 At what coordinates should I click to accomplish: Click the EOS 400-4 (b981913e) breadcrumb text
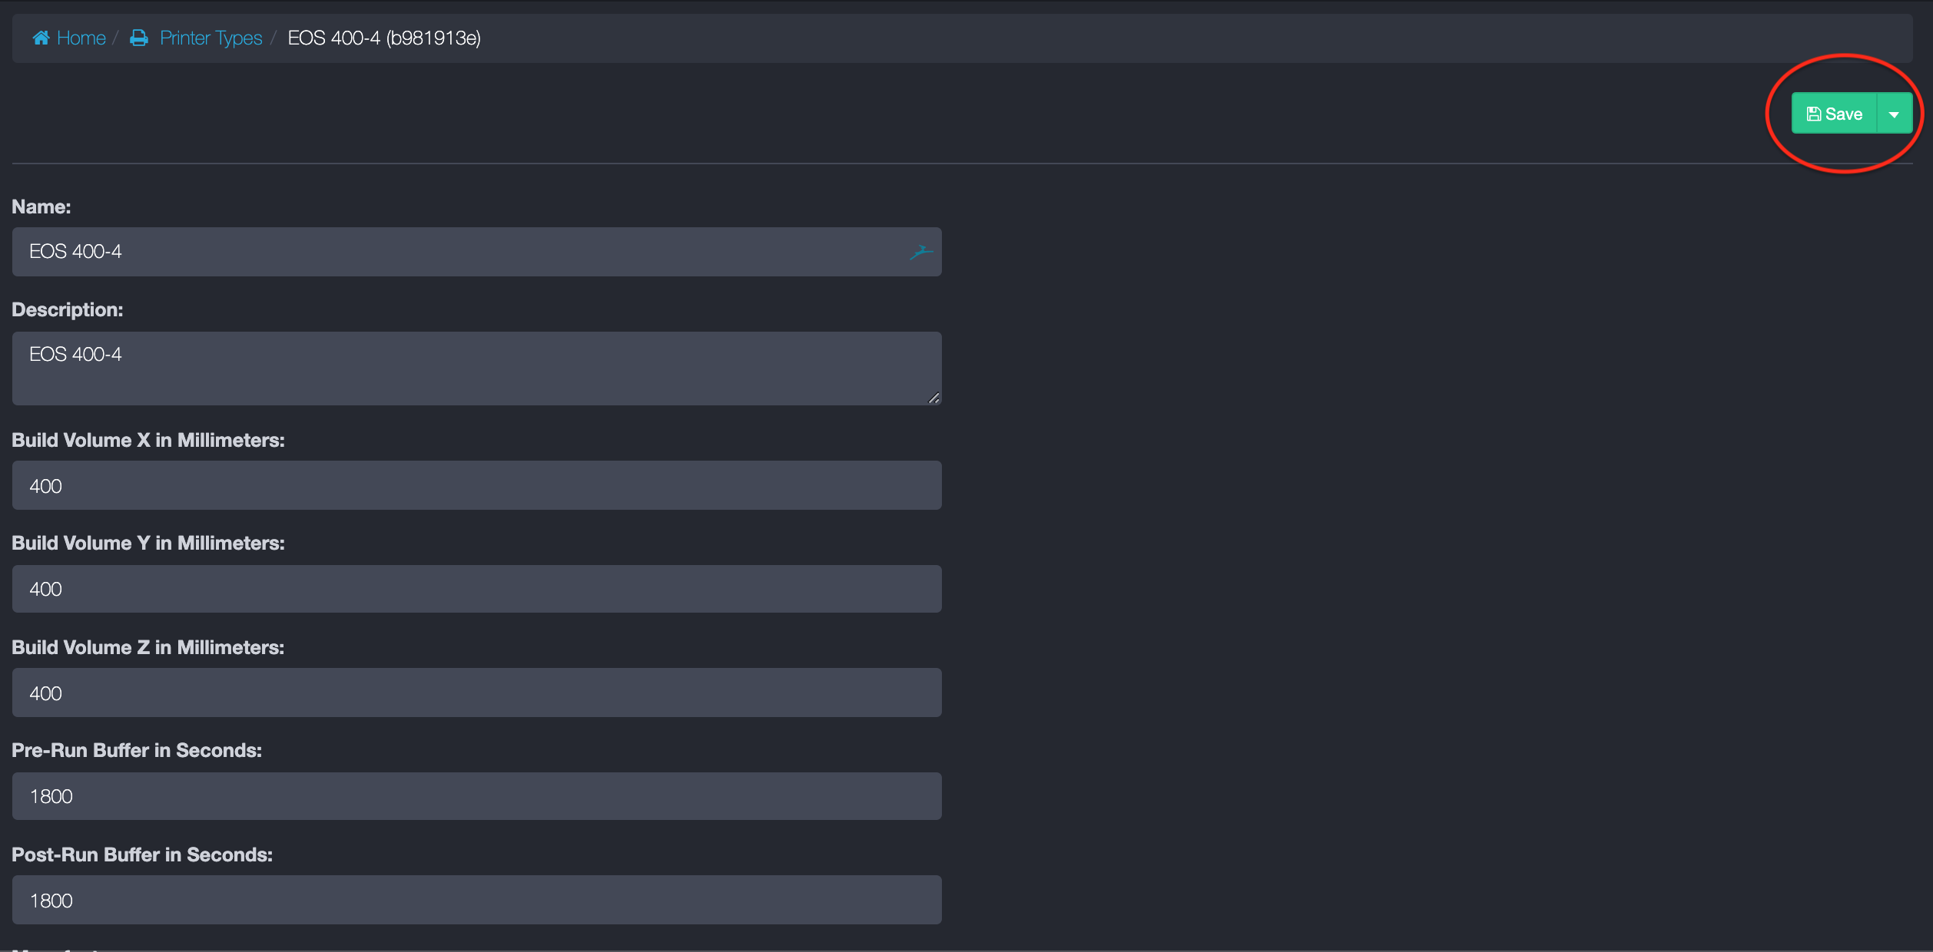coord(384,38)
